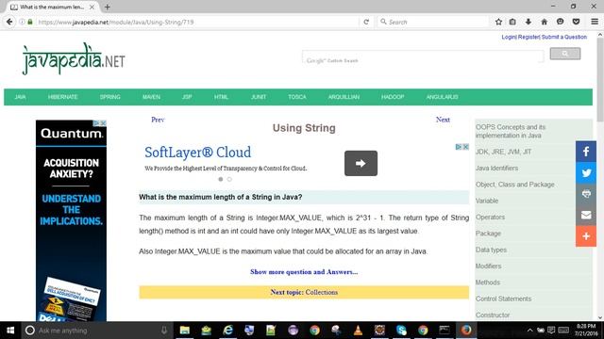The height and width of the screenshot is (339, 604).
Task: Open Object, Class and Package sidebar topic
Action: pos(514,185)
